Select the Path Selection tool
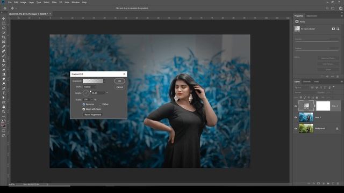Image resolution: width=344 pixels, height=193 pixels. click(4, 98)
